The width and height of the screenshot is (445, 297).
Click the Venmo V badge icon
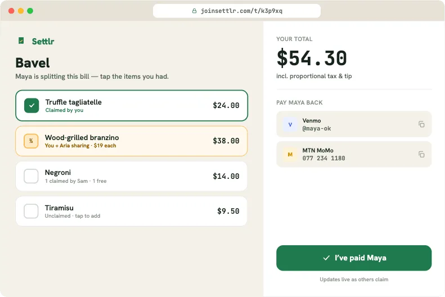click(290, 124)
